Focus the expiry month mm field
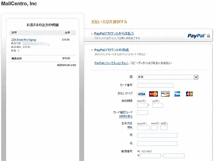The width and height of the screenshot is (214, 161). click(x=143, y=105)
